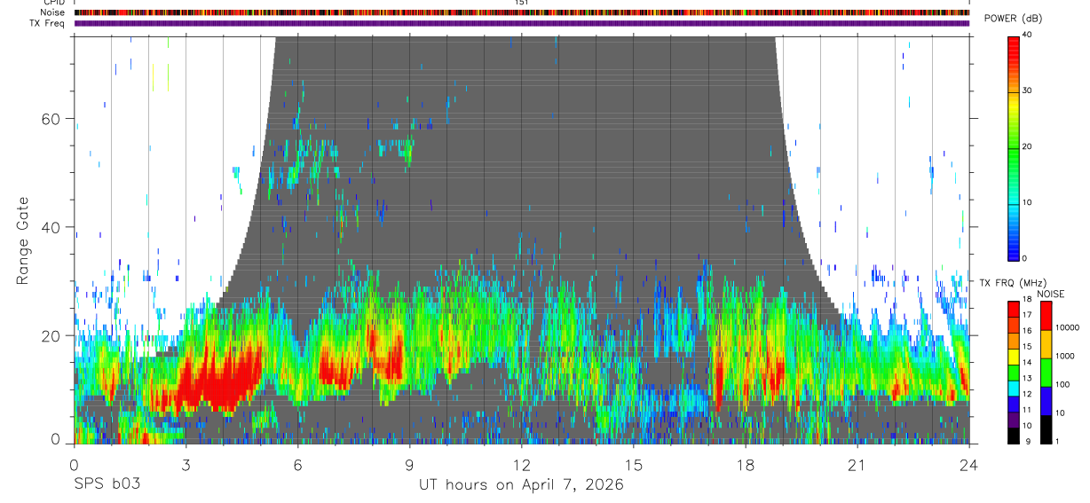The width and height of the screenshot is (1090, 503).
Task: Click the 10 label on the NOISE scale
Action: pos(1061,413)
